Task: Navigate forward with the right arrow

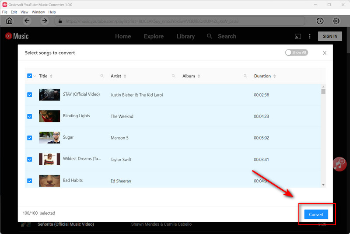Action: (45, 21)
